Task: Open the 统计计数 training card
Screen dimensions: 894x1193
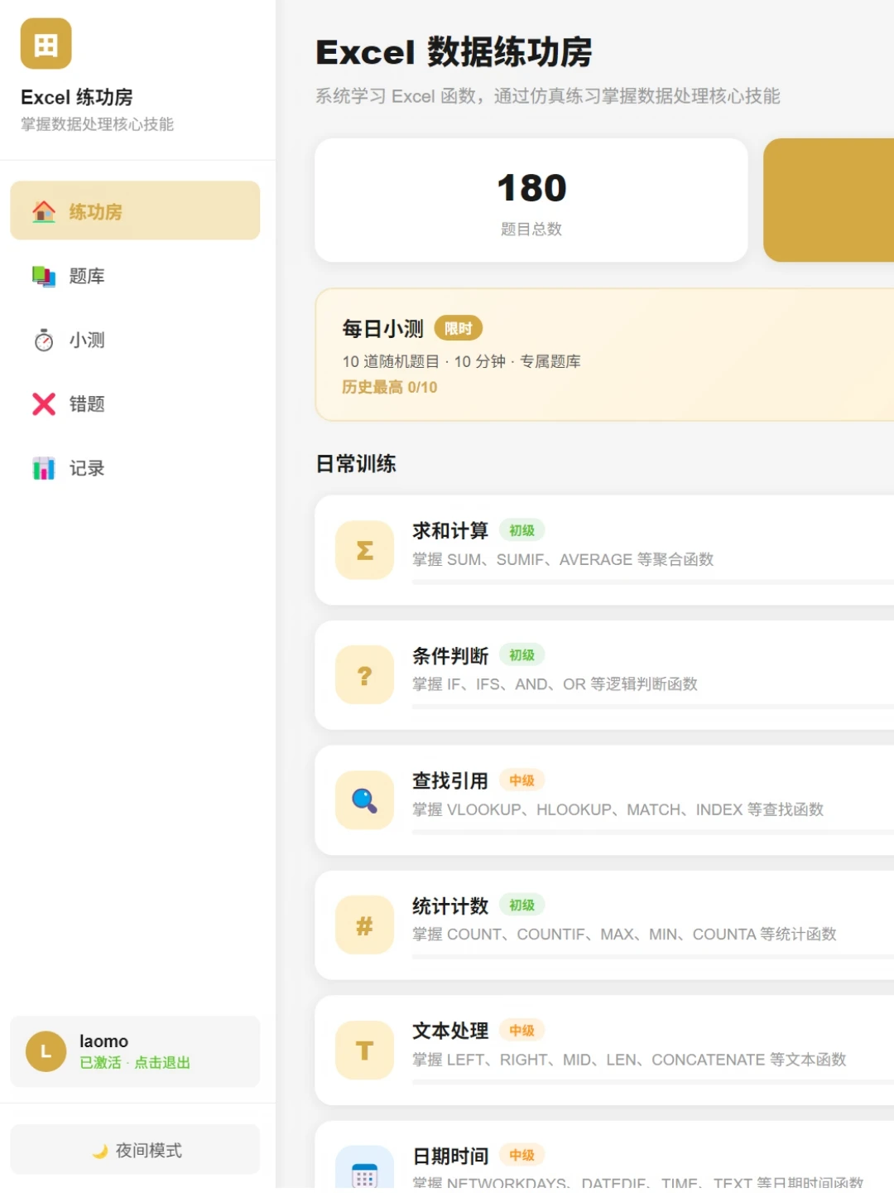Action: (x=604, y=925)
